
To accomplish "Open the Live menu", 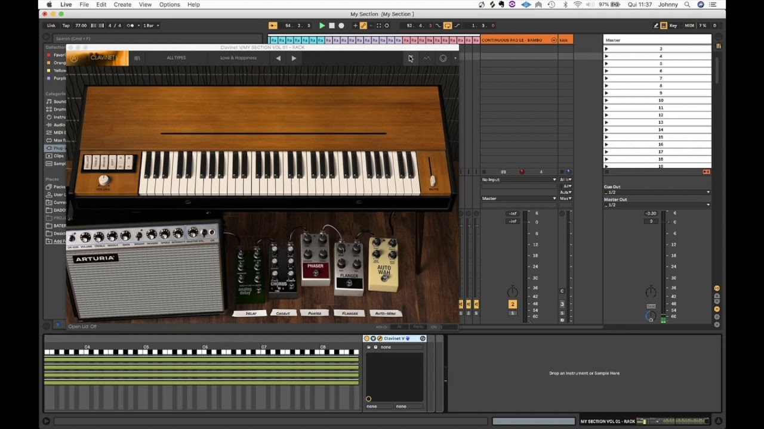I will [66, 5].
